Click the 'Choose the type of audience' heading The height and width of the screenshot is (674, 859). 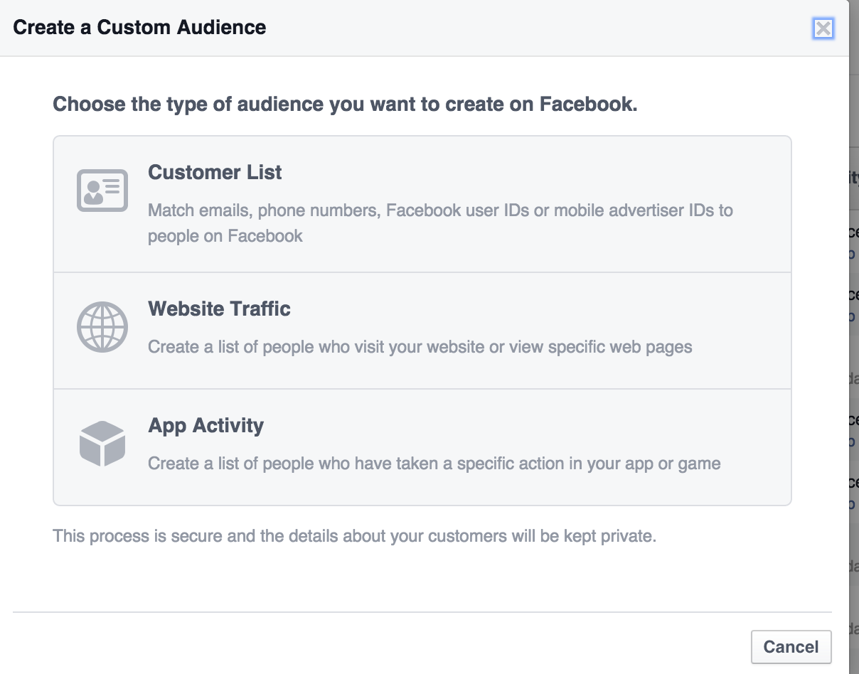(345, 104)
